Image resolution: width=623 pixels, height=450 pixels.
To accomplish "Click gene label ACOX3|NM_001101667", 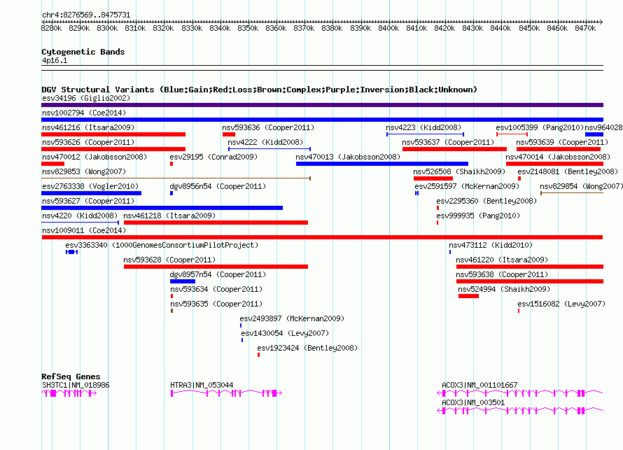I will tap(479, 385).
